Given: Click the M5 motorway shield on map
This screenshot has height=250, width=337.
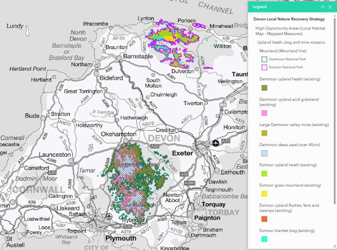Looking at the screenshot, I should pos(223,105).
